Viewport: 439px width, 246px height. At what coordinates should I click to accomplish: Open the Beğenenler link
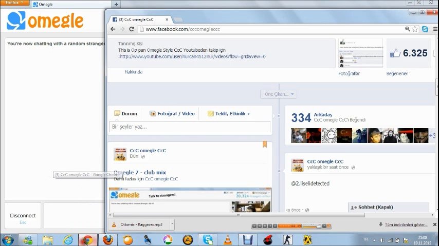coord(397,73)
